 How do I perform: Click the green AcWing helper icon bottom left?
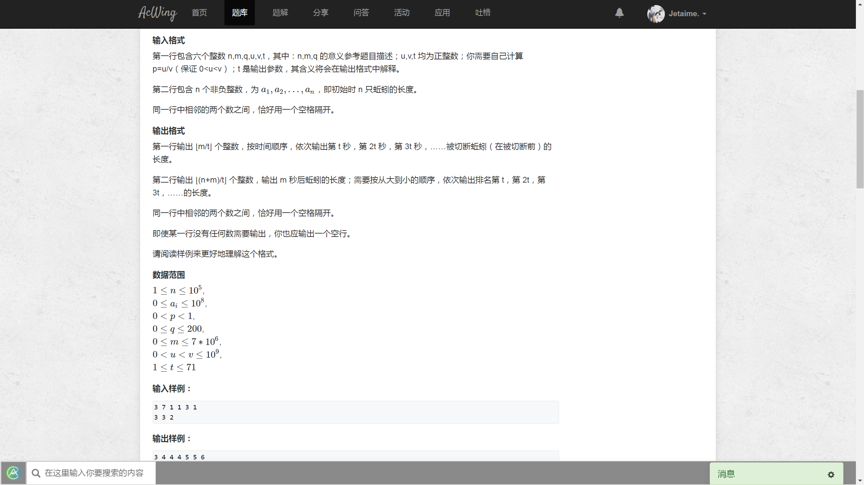click(13, 473)
